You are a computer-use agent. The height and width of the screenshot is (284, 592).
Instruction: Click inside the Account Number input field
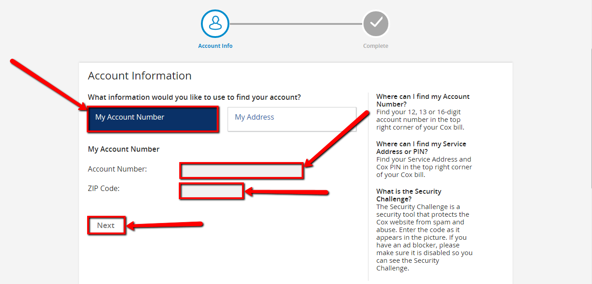tap(242, 171)
